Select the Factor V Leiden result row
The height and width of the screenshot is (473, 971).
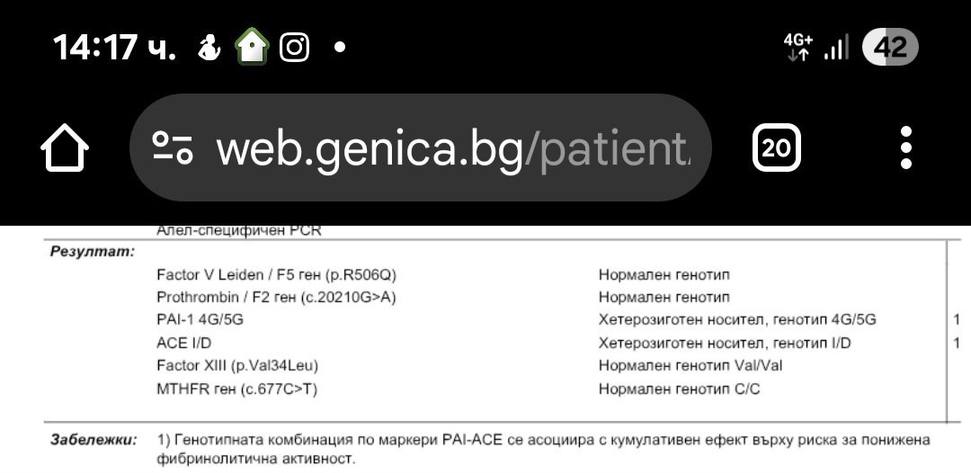tap(276, 274)
